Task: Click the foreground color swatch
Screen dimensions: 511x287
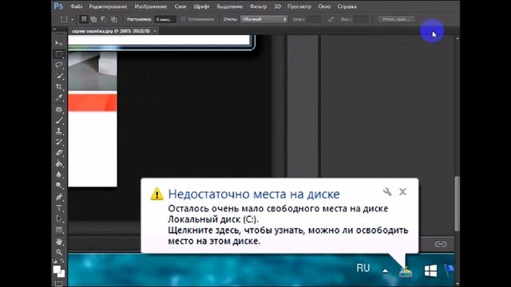Action: coord(57,269)
